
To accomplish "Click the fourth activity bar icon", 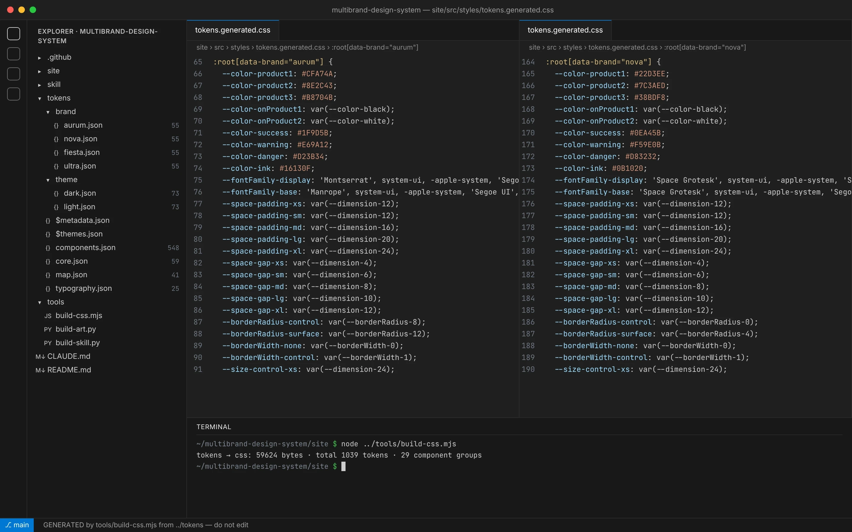I will [13, 94].
